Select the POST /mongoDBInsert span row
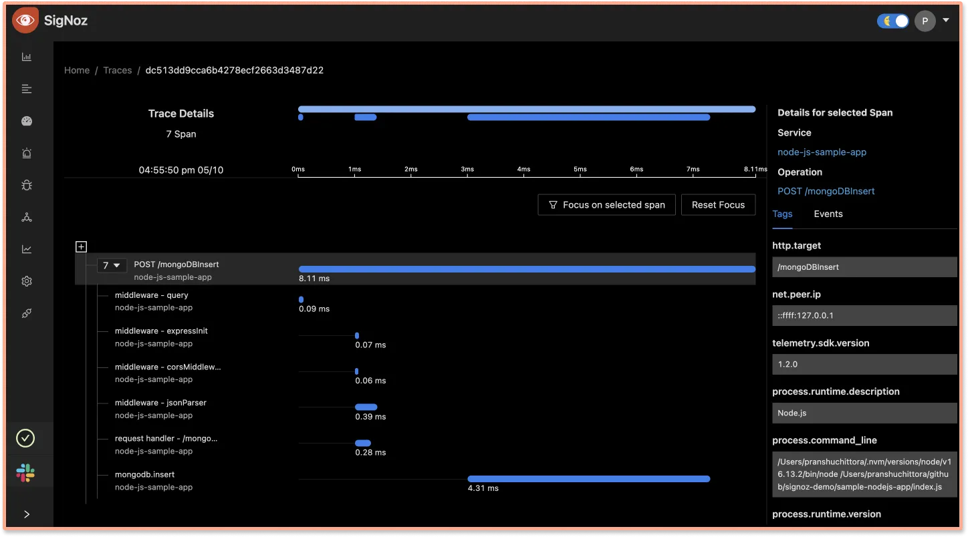 coord(415,269)
